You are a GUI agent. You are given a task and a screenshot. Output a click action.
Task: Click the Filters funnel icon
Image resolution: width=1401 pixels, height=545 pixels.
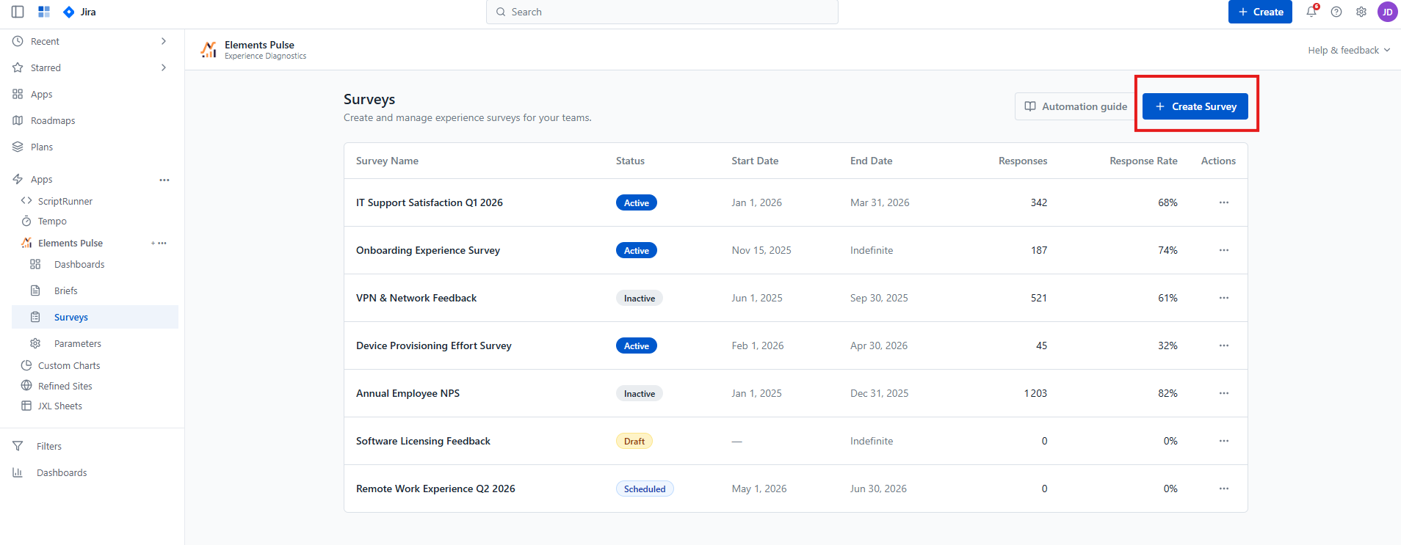pyautogui.click(x=18, y=446)
